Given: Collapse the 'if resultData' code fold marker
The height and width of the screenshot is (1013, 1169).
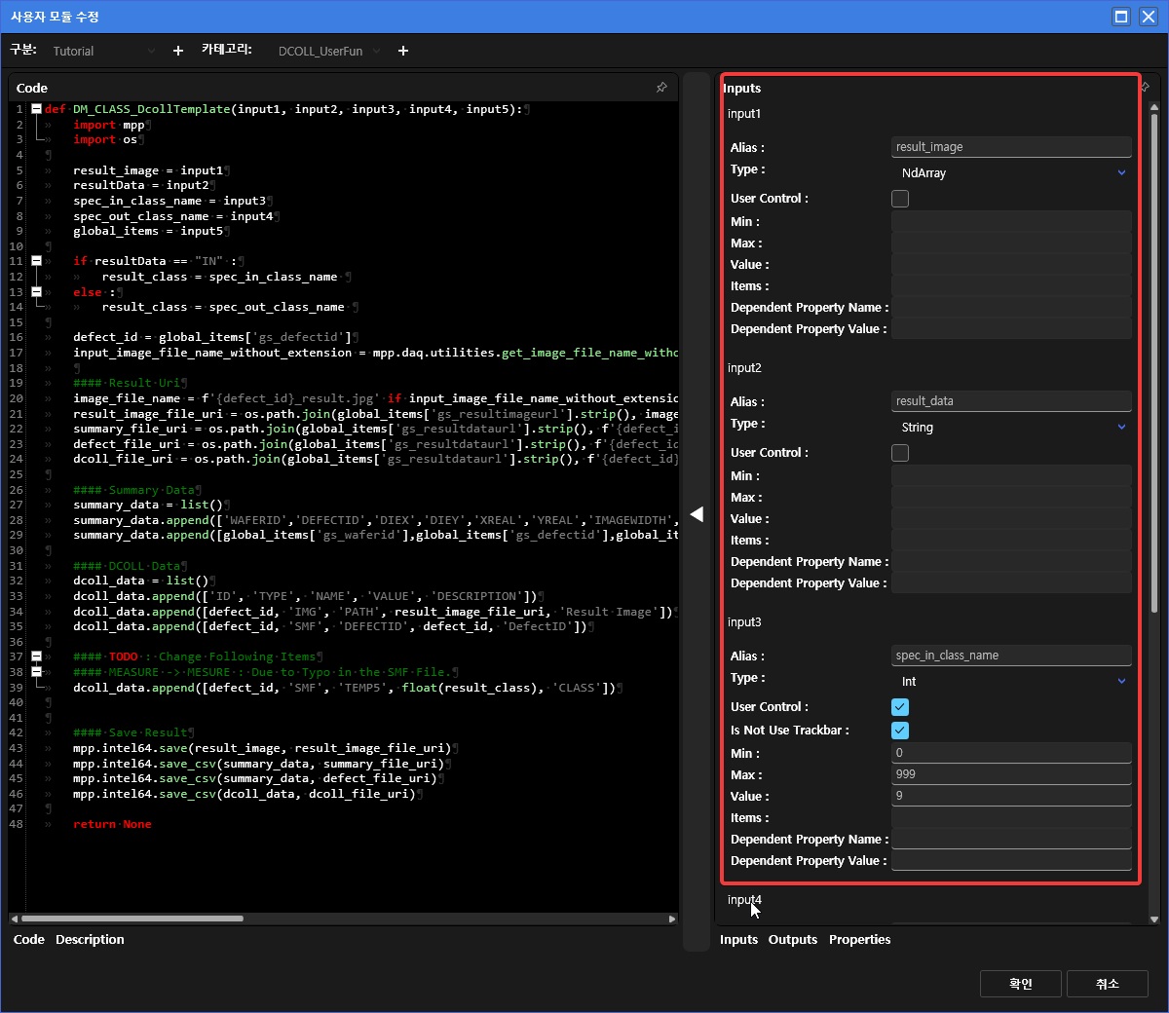Looking at the screenshot, I should [x=36, y=261].
